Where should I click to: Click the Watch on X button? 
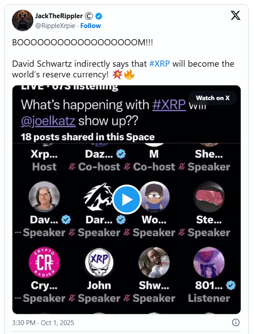coord(213,98)
